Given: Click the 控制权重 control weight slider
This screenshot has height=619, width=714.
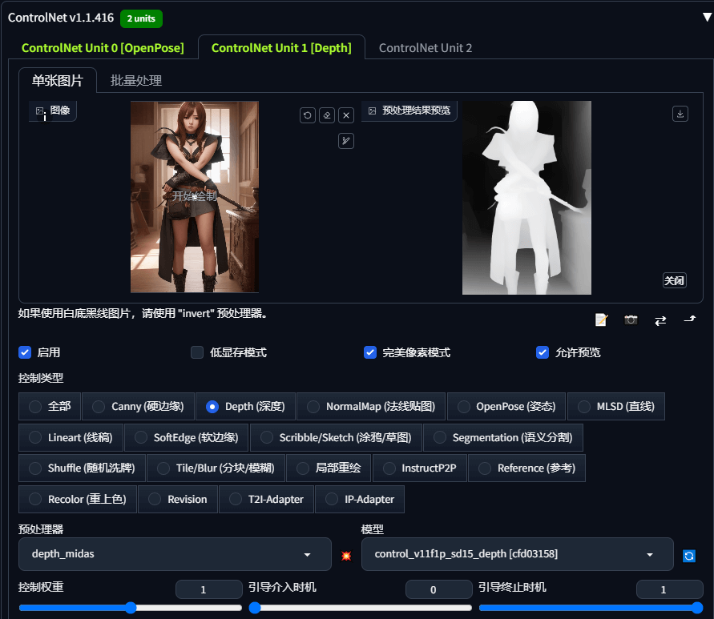Looking at the screenshot, I should [x=130, y=608].
